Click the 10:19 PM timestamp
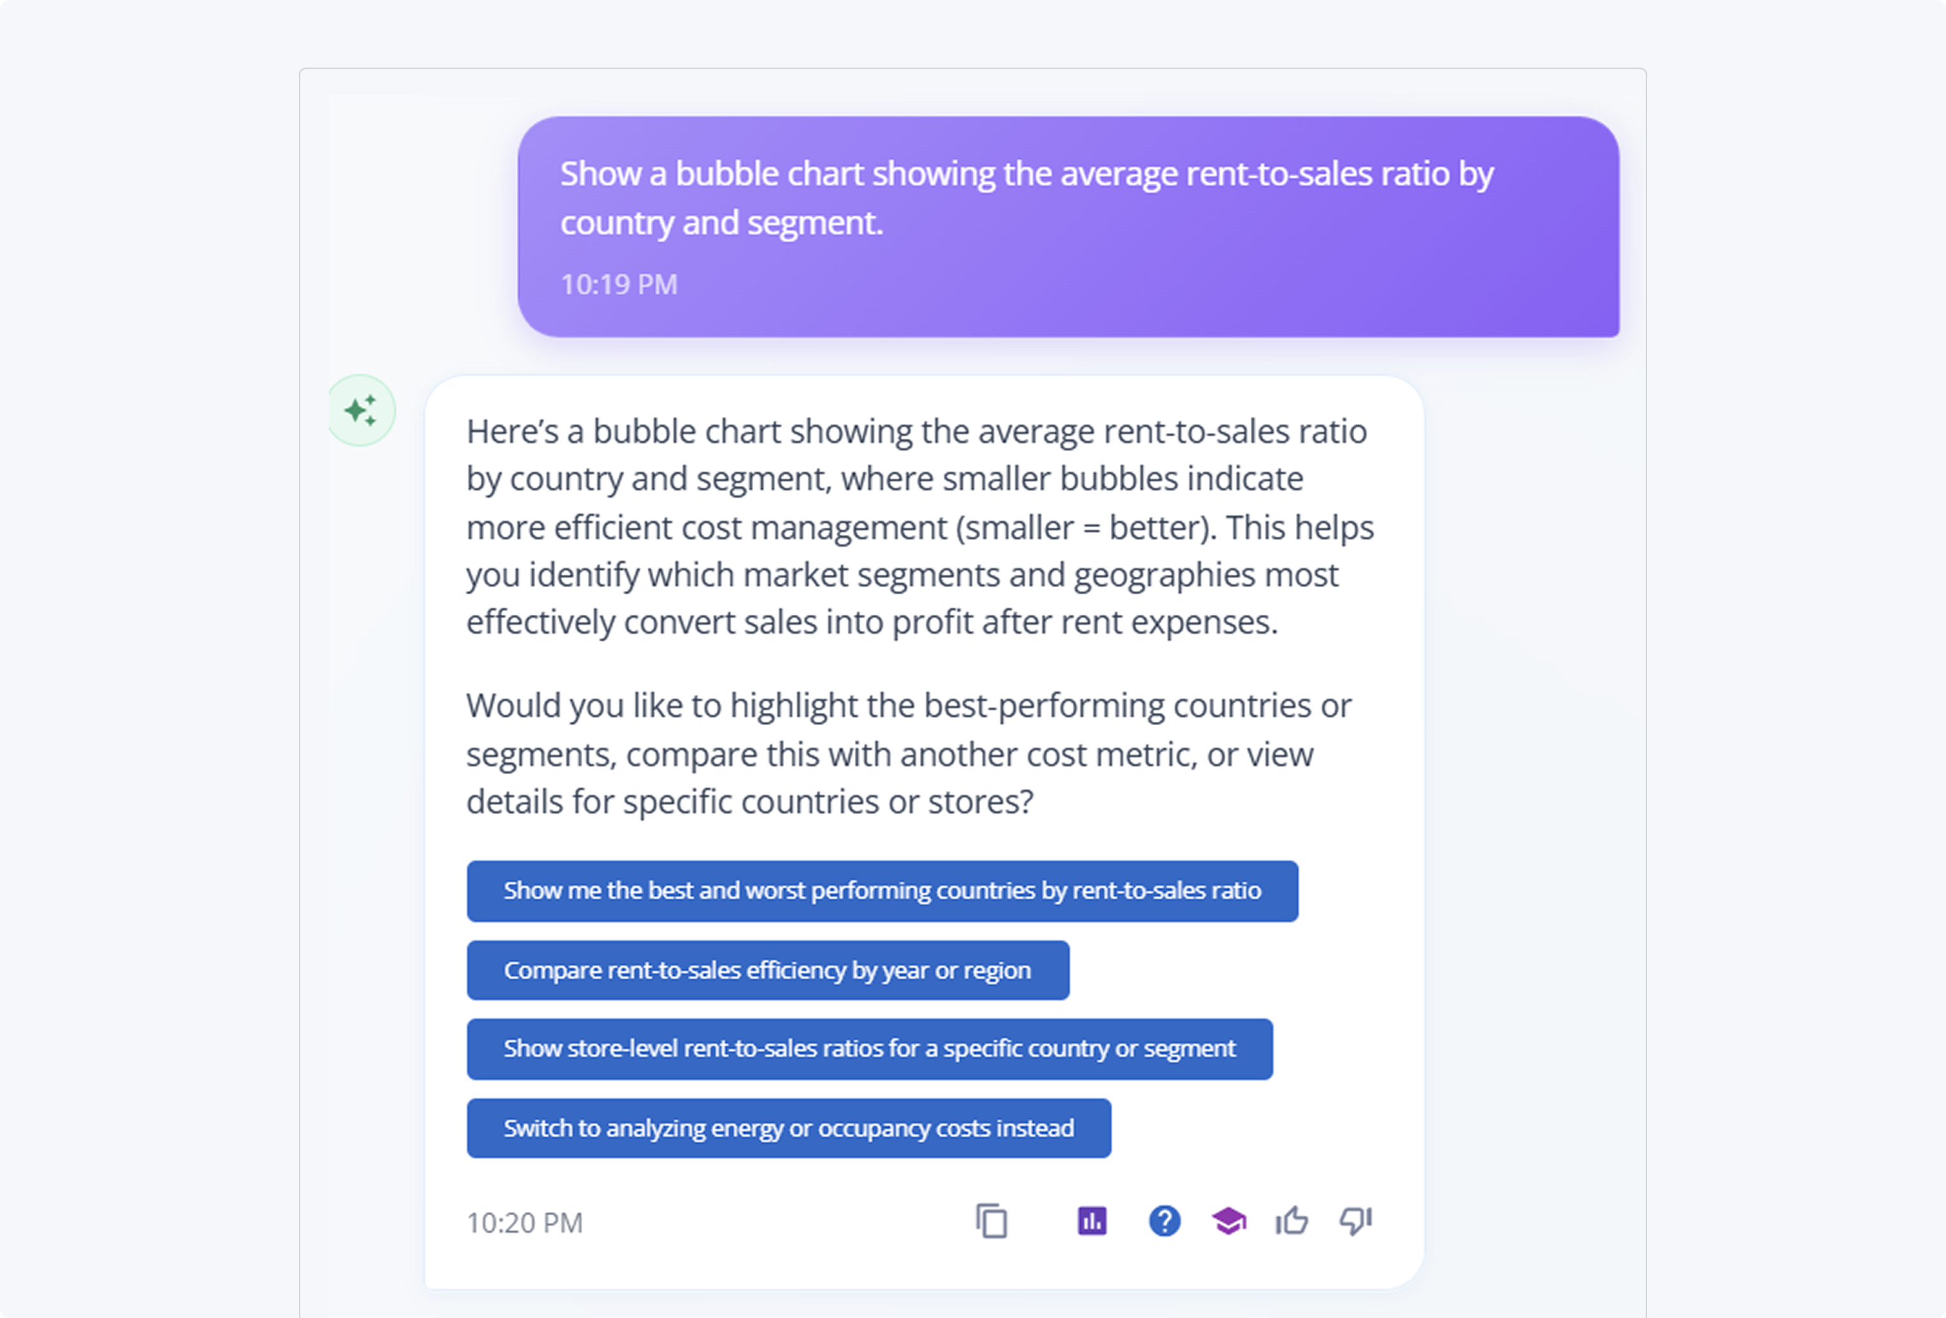Image resolution: width=1946 pixels, height=1318 pixels. [x=619, y=285]
